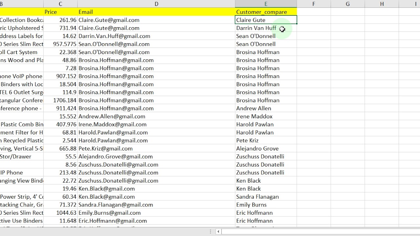
Task: Click the 'TEL 6 Outlet Surg' product cell
Action: pyautogui.click(x=22, y=92)
